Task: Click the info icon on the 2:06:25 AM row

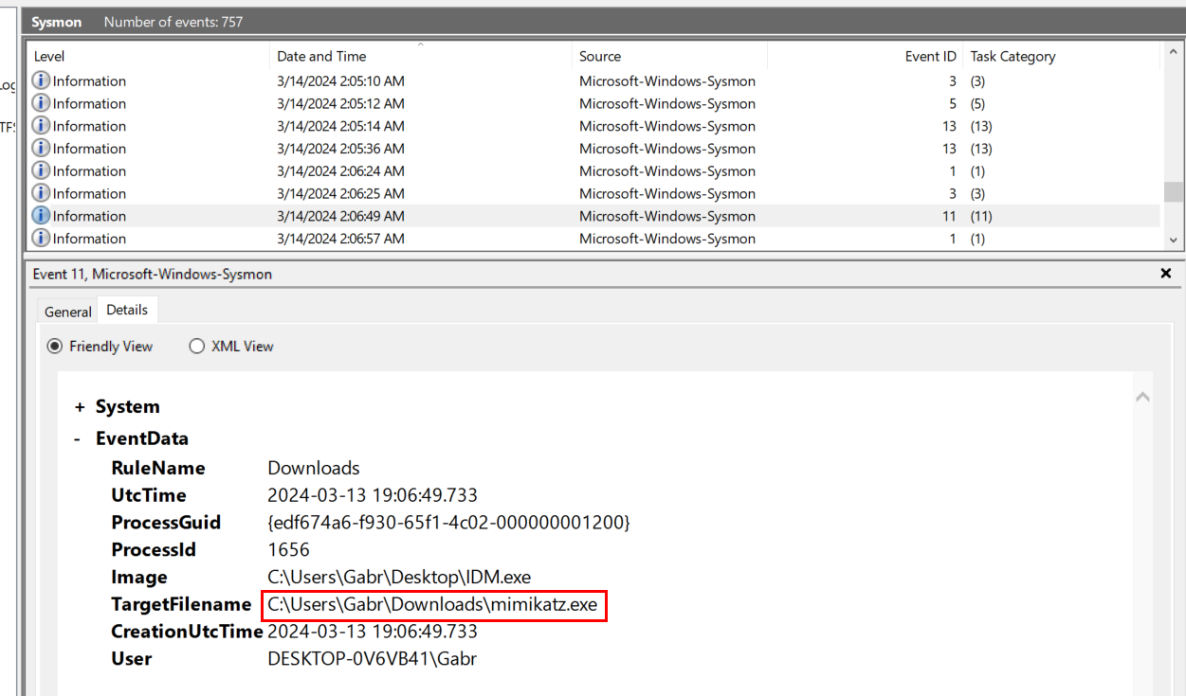Action: click(x=41, y=193)
